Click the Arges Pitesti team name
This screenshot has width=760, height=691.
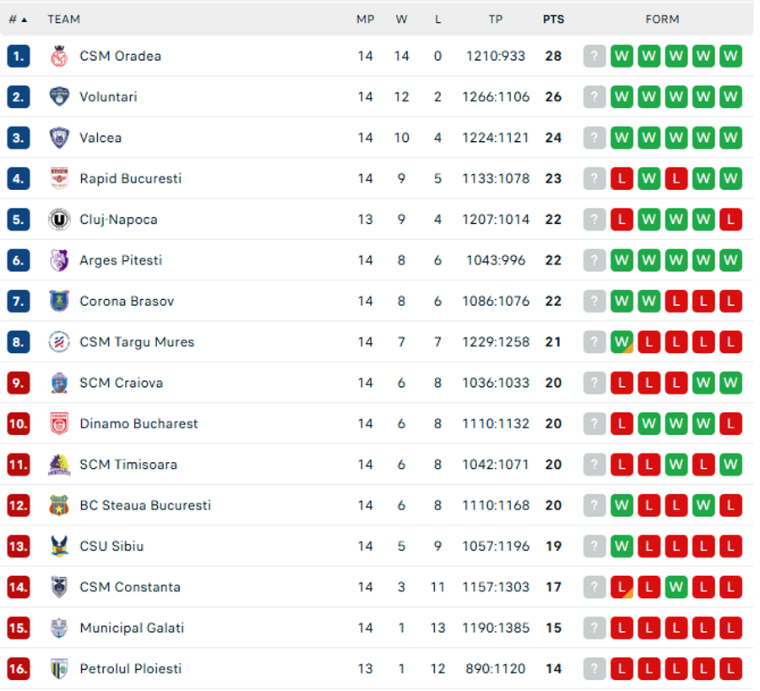click(121, 260)
